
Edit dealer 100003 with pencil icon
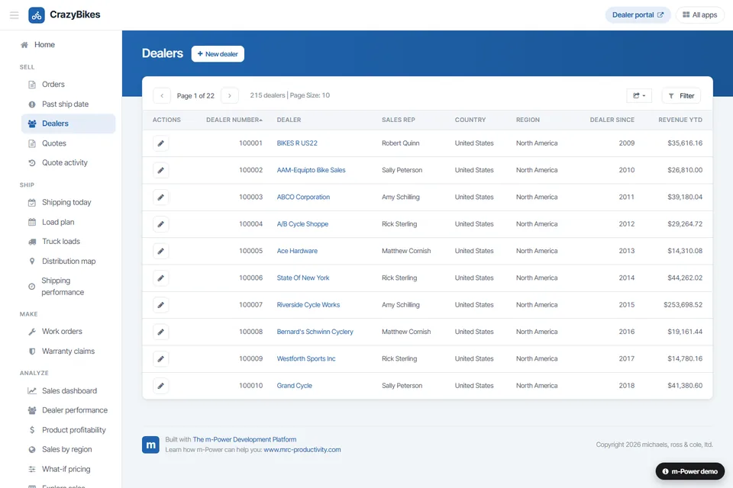161,197
